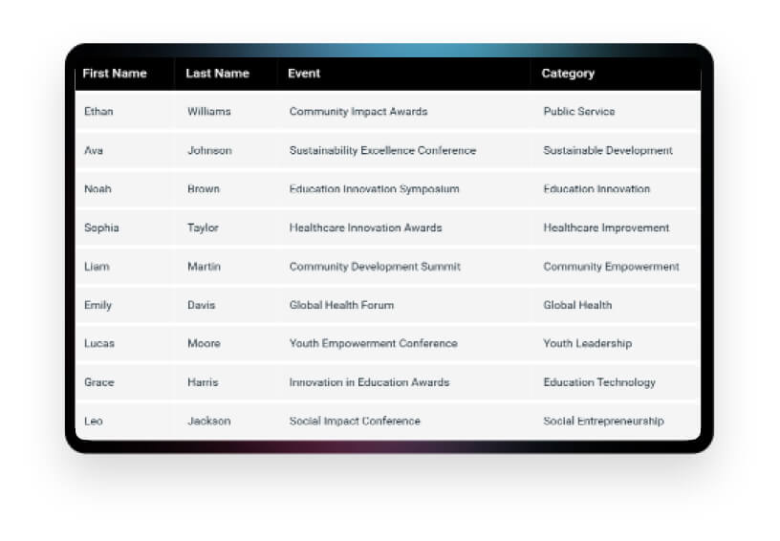Click the Global Health Forum cell
This screenshot has height=541, width=780.
(341, 306)
